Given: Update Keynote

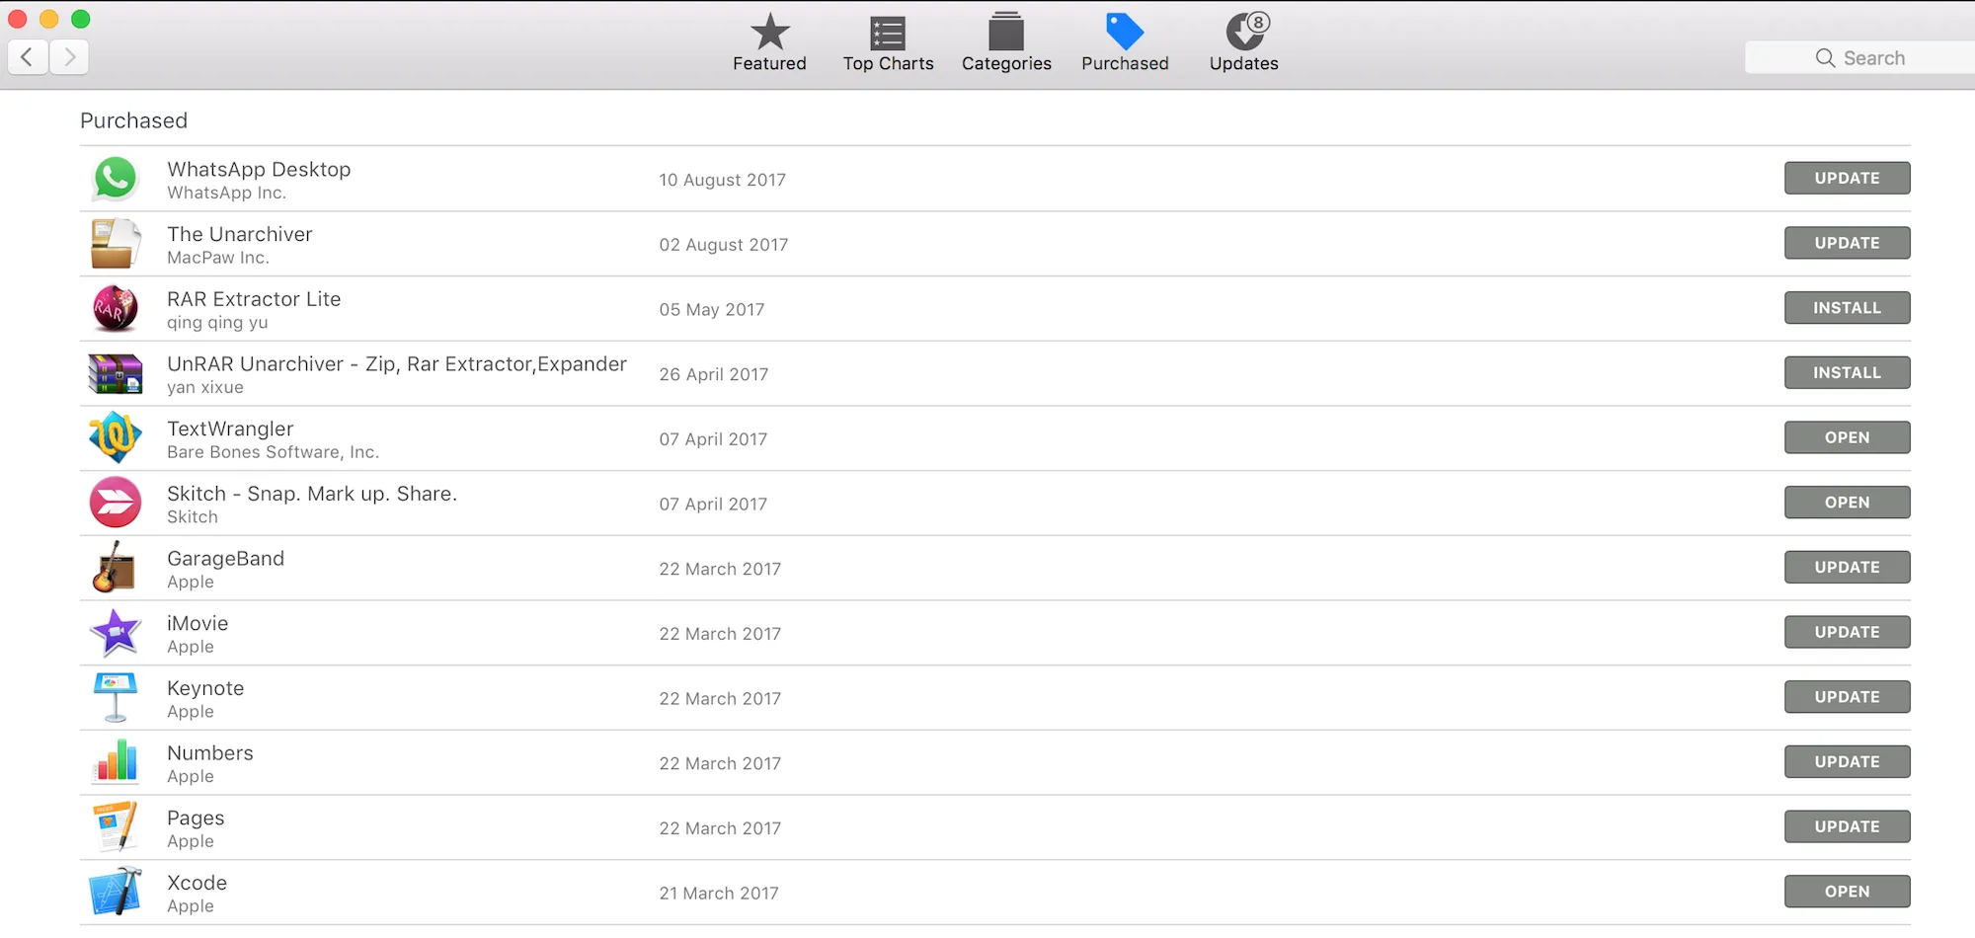Looking at the screenshot, I should (1847, 697).
